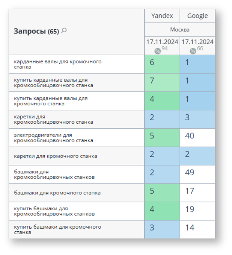
Task: Click Google position 17 cell
Action: pyautogui.click(x=197, y=193)
